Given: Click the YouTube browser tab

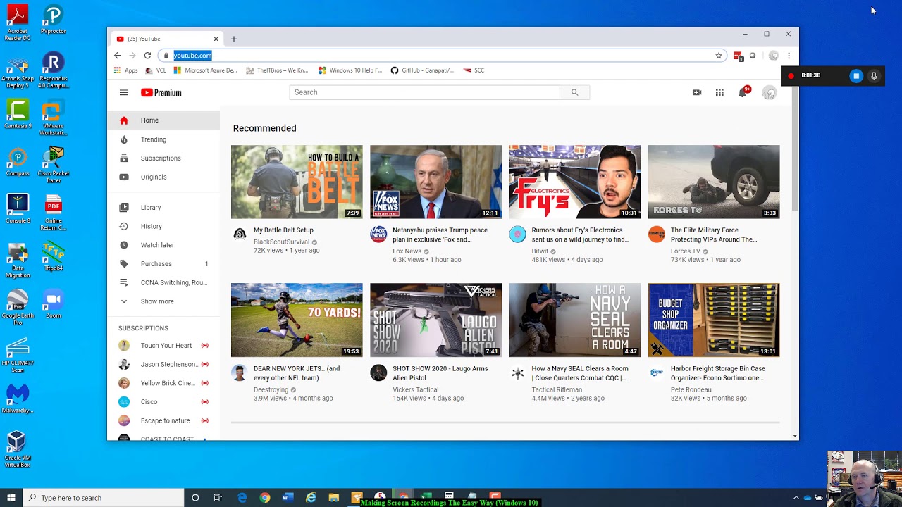Looking at the screenshot, I should 167,39.
